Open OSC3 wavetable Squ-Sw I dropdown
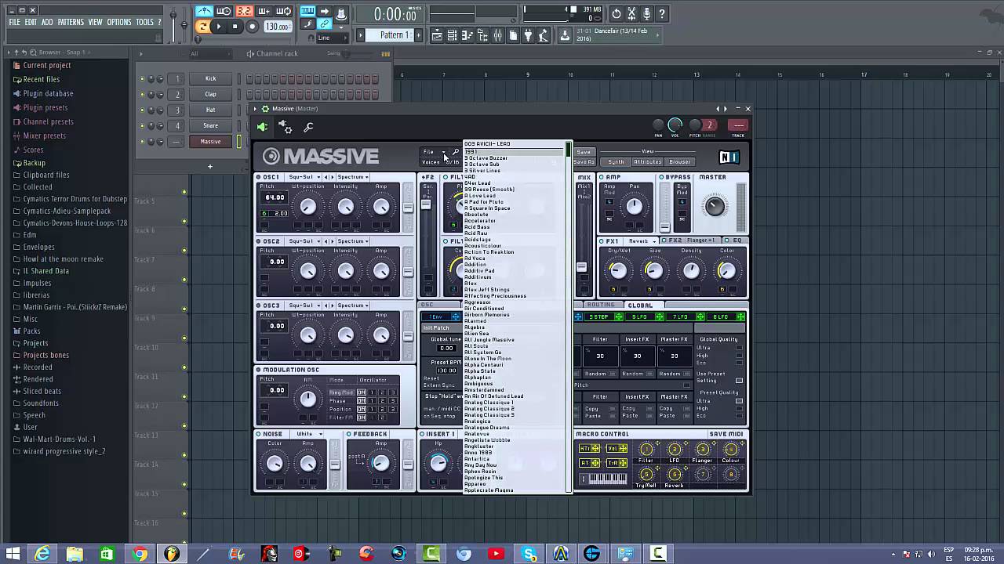The height and width of the screenshot is (564, 1004). [x=304, y=305]
